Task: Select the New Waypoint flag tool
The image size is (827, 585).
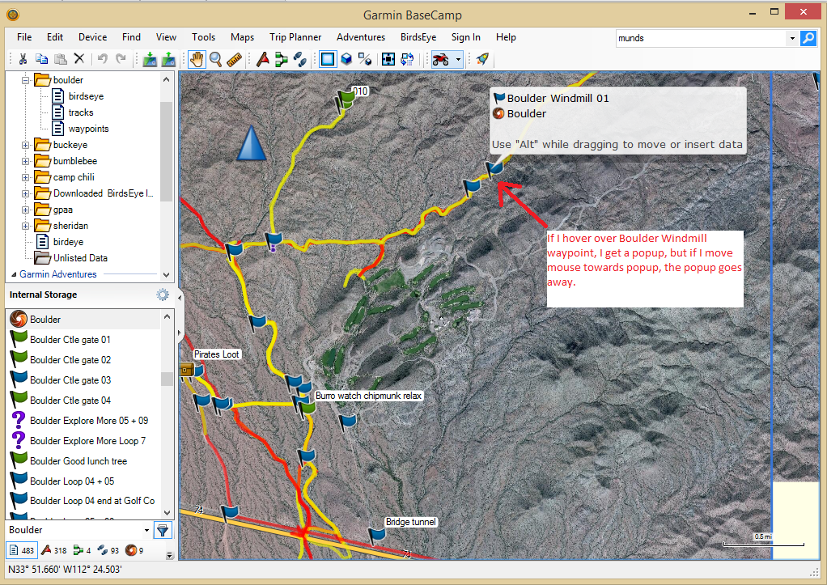Action: [x=262, y=59]
